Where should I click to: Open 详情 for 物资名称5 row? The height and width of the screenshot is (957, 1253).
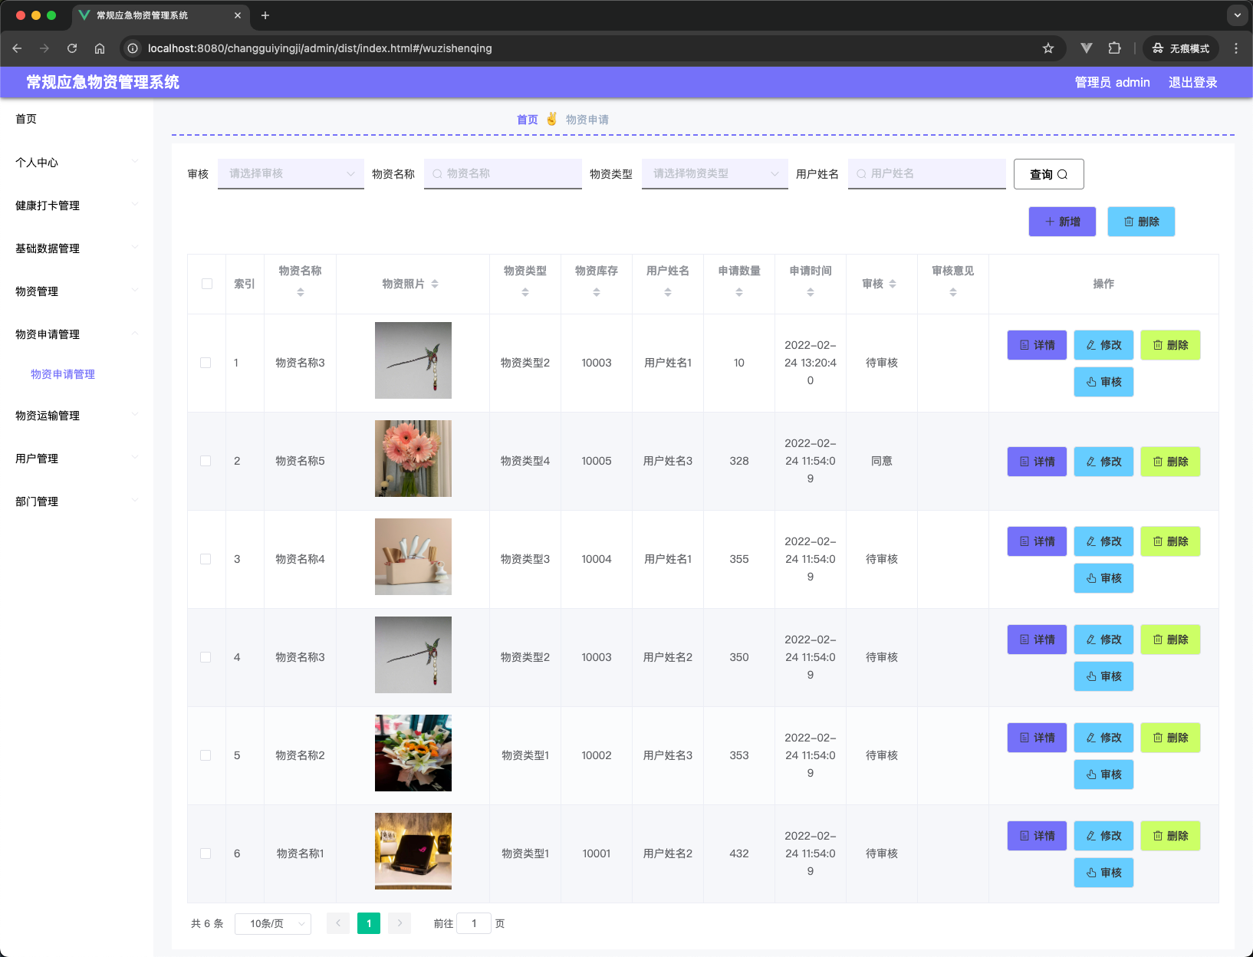(1037, 462)
